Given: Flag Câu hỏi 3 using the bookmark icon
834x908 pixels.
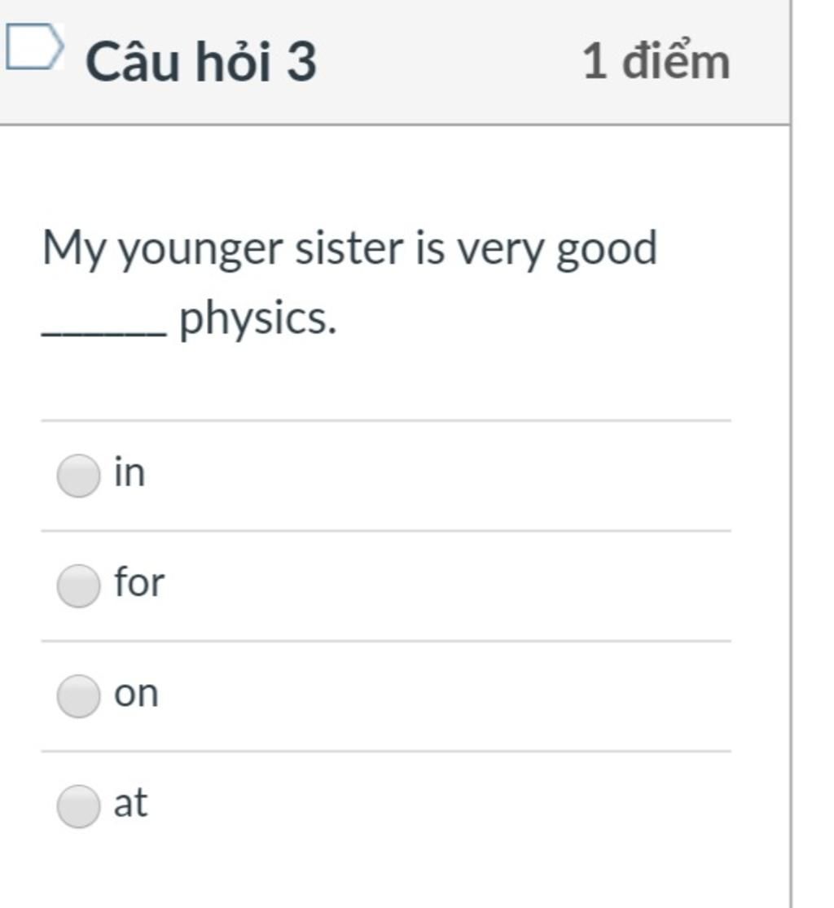Looking at the screenshot, I should [34, 47].
